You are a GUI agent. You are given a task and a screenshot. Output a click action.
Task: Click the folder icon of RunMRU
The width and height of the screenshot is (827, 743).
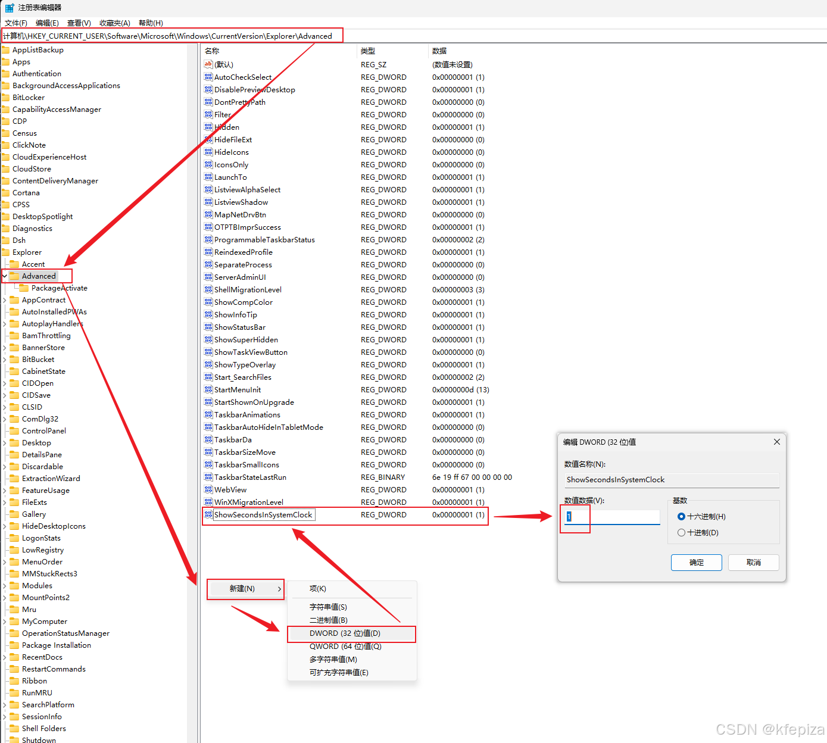pyautogui.click(x=14, y=693)
